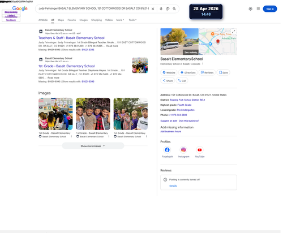
Task: Open the Fourth Grade link
Action: 185,105
